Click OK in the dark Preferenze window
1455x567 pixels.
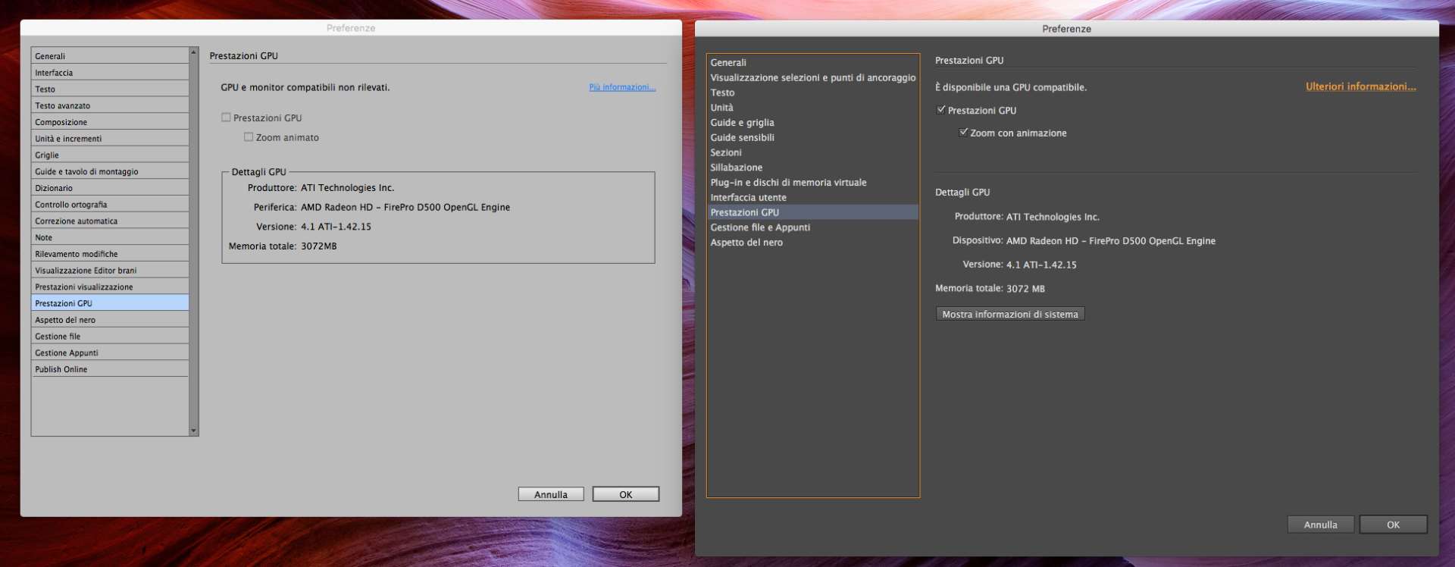(x=1393, y=525)
